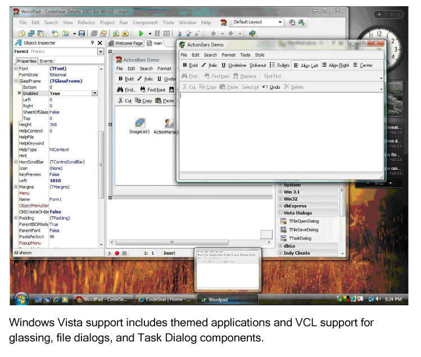Click the Back navigation arrow in Delphi toolbar

[x=214, y=33]
